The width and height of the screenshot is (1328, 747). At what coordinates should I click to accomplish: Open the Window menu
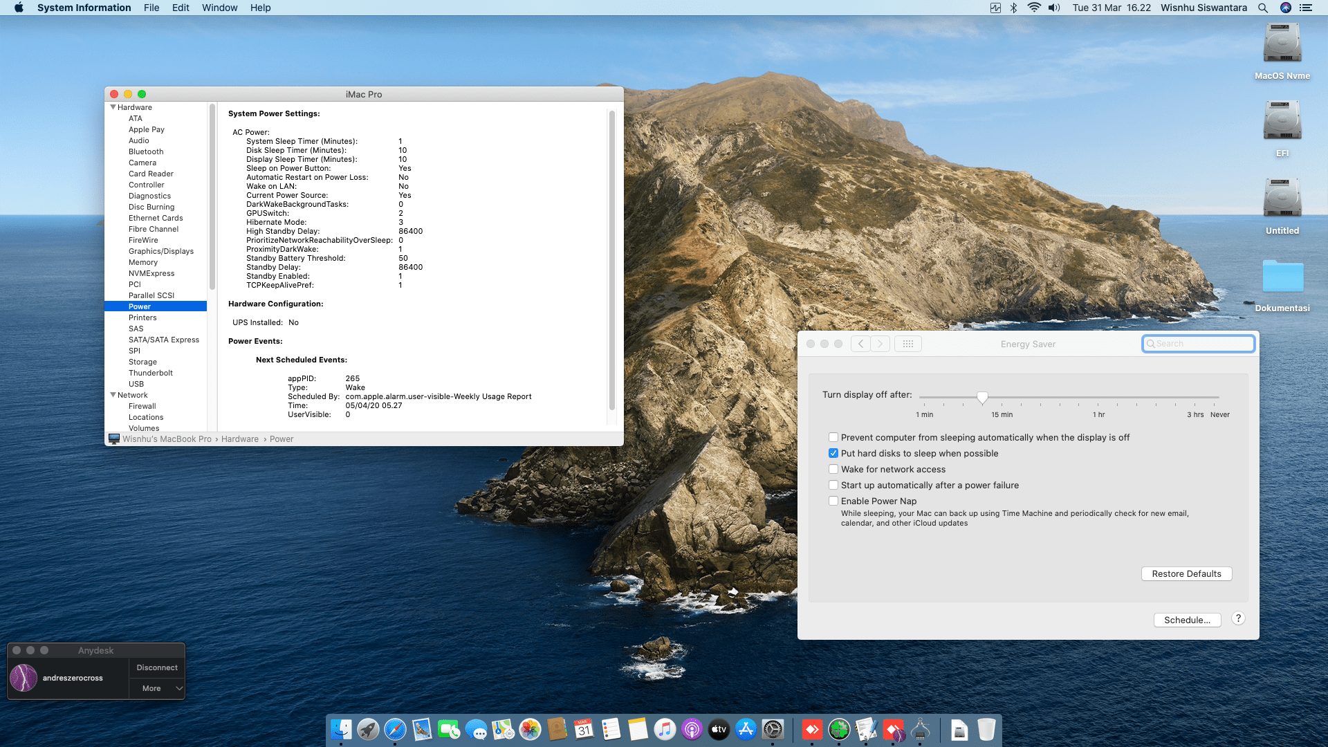[x=219, y=8]
